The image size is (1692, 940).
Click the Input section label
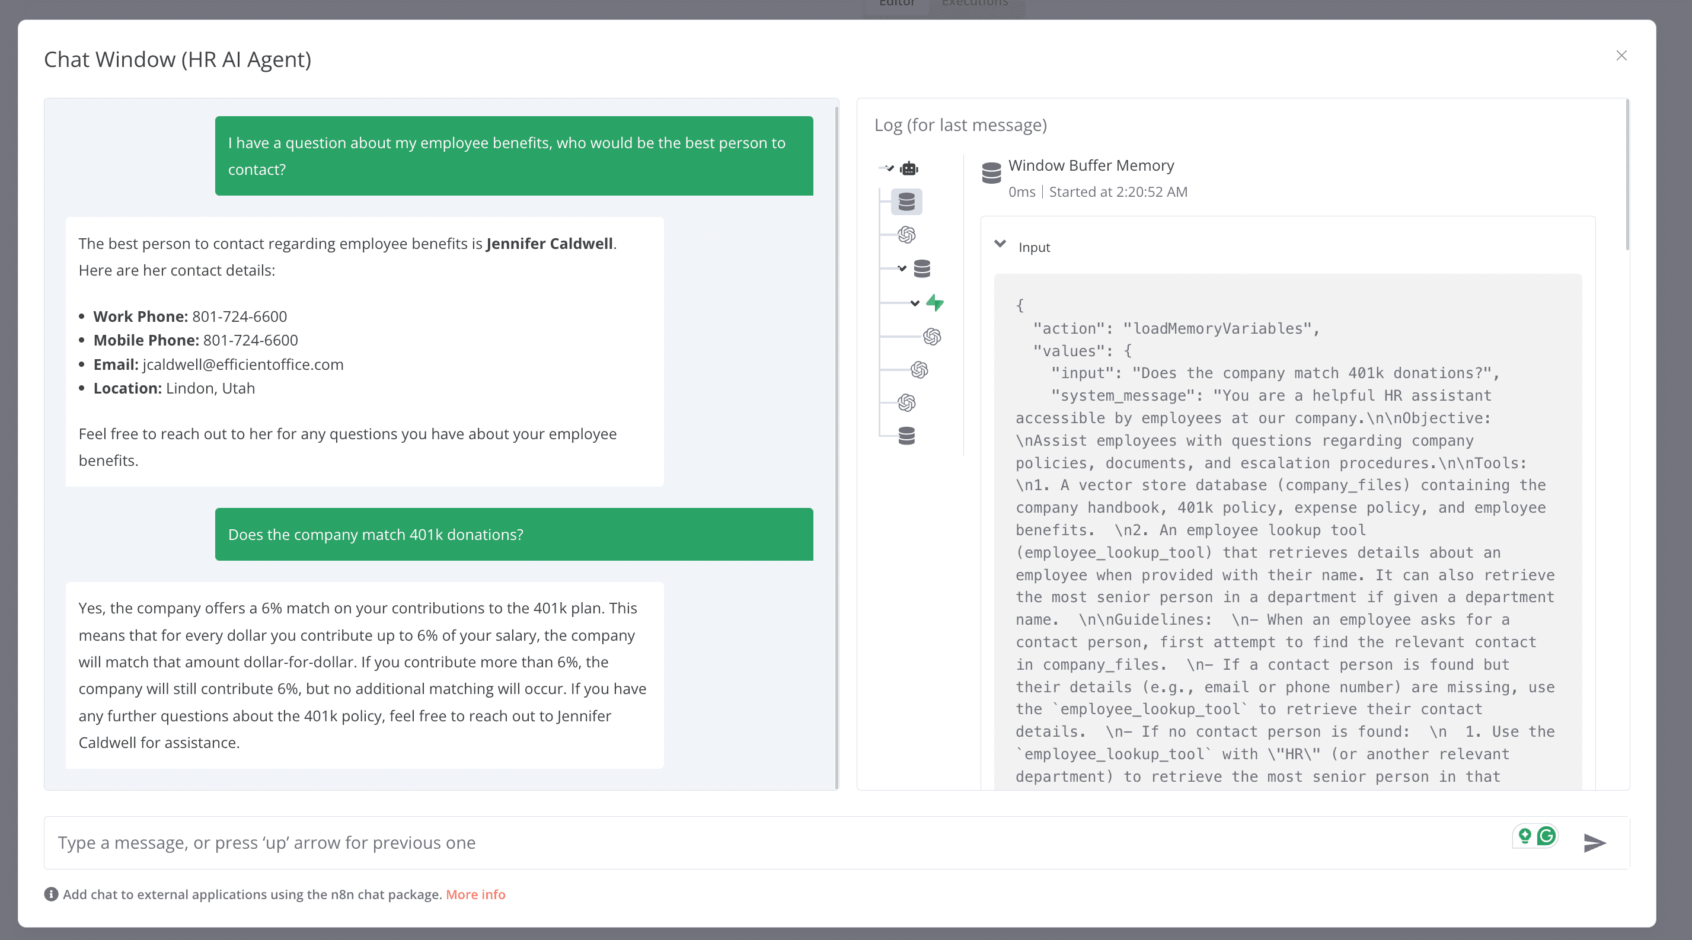[x=1035, y=248]
